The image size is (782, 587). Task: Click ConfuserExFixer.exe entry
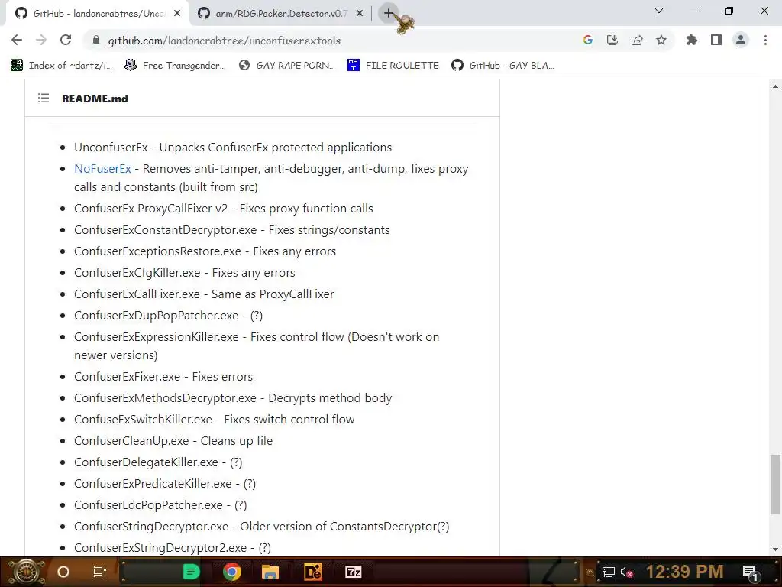pyautogui.click(x=163, y=376)
